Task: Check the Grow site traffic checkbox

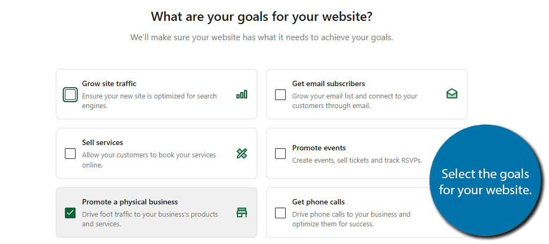Action: click(x=70, y=95)
